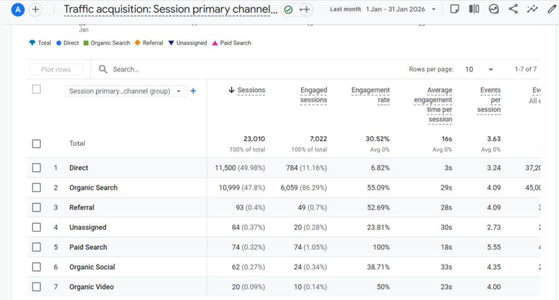Click the blue plus to add secondary dimension
Viewport: 559px width, 300px height.
coord(193,91)
